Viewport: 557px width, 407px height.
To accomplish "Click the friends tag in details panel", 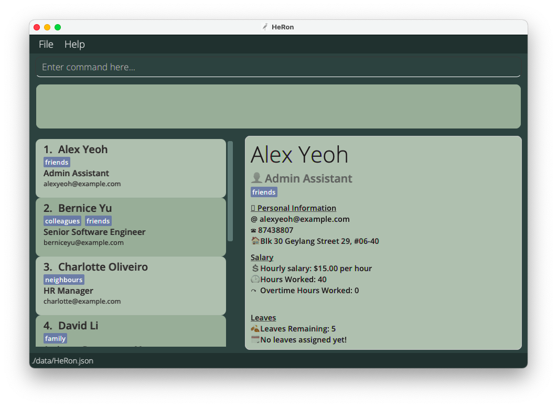I will [x=264, y=192].
